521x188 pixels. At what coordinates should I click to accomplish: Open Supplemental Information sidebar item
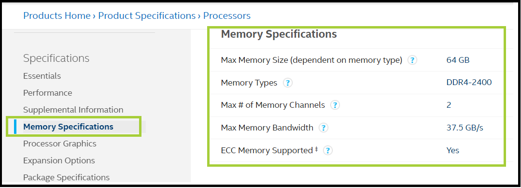[x=73, y=110]
